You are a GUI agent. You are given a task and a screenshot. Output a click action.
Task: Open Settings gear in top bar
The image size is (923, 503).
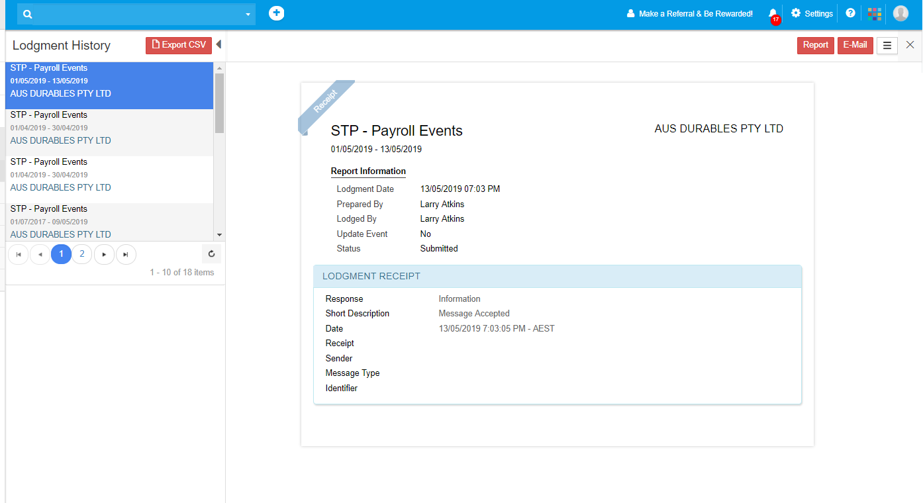[x=812, y=14]
